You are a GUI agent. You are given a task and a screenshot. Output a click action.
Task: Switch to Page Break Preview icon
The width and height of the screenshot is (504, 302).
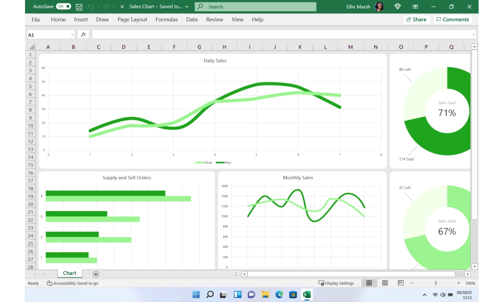coord(400,283)
